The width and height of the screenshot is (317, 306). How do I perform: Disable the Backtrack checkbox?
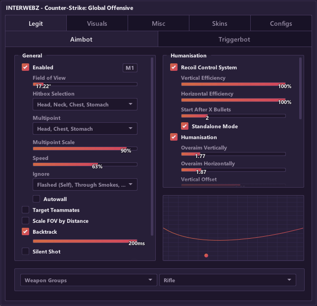26,232
